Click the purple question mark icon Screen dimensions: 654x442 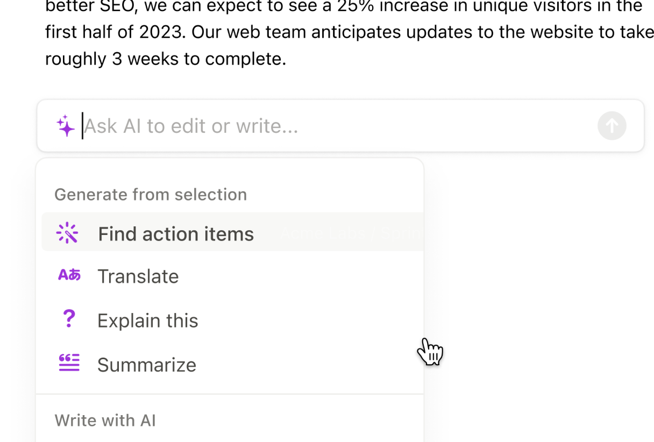(69, 319)
